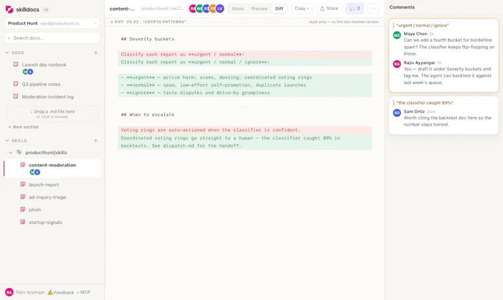Image resolution: width=503 pixels, height=300 pixels.
Task: Click the added line containing "**ignore** — taste disputes"
Action: (x=245, y=93)
